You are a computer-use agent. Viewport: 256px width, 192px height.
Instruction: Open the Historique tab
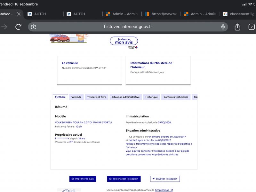(151, 97)
